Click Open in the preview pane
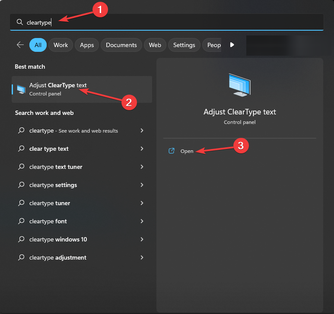This screenshot has width=334, height=314. click(187, 151)
